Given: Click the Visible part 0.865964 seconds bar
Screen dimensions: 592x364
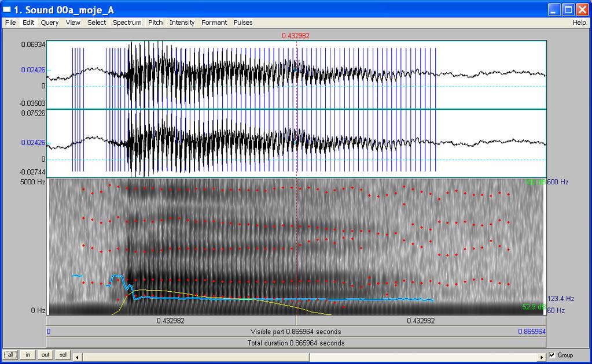Looking at the screenshot, I should (x=296, y=332).
